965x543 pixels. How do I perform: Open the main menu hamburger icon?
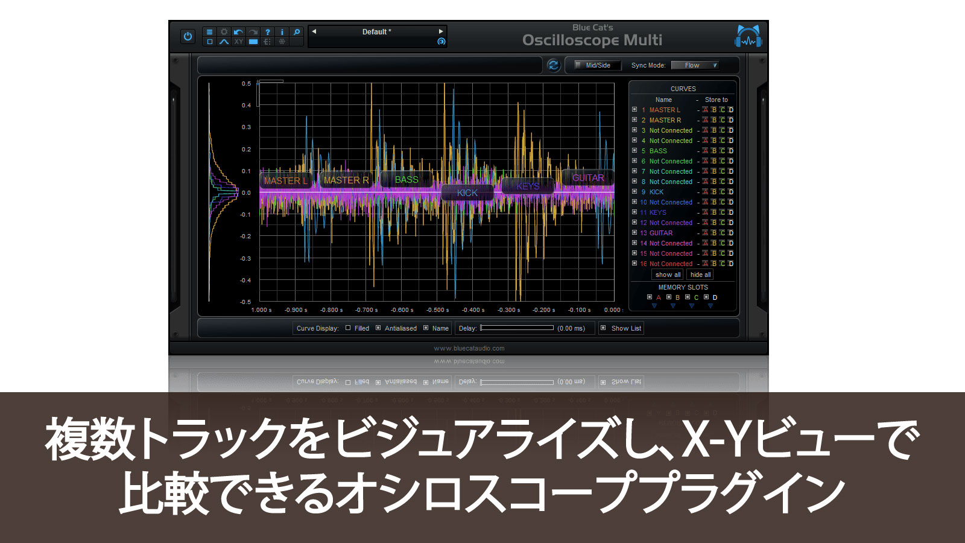point(209,32)
